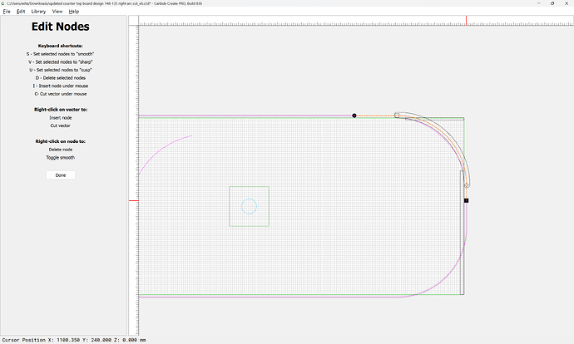Click the small blue circle inside the square
Image resolution: width=574 pixels, height=344 pixels.
point(249,206)
